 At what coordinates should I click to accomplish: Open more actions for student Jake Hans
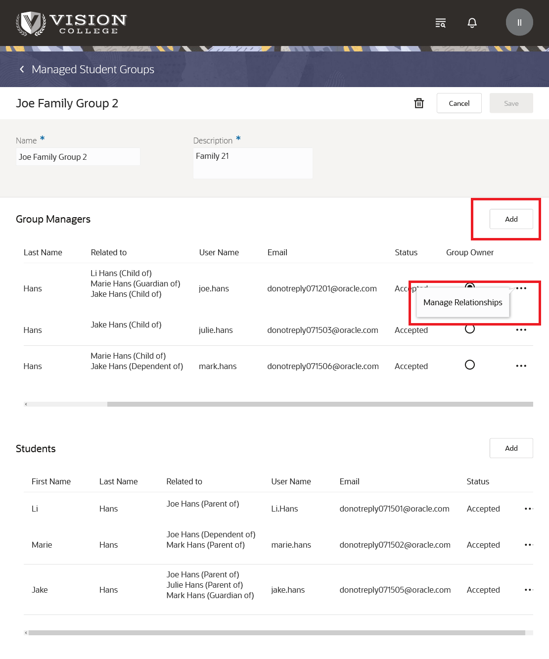(x=528, y=590)
